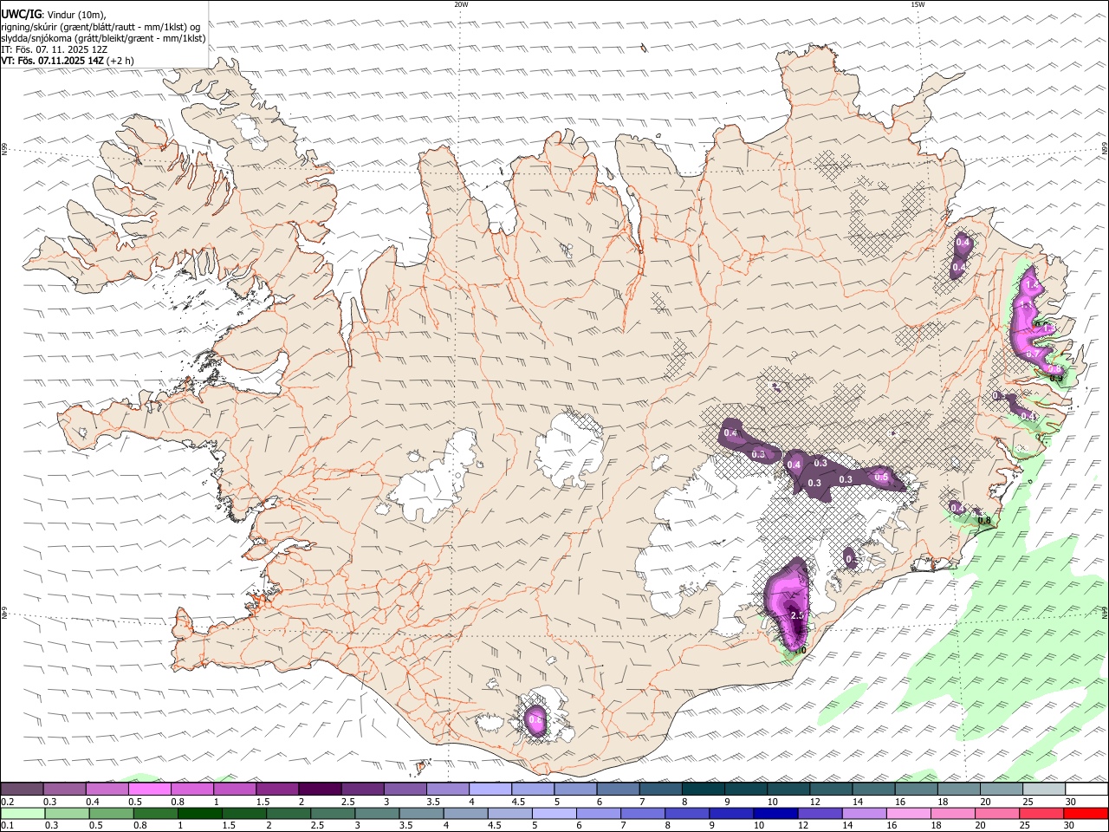The height and width of the screenshot is (832, 1109).
Task: Pick the bright red 30 swatch in lower scale
Action: click(x=1086, y=813)
